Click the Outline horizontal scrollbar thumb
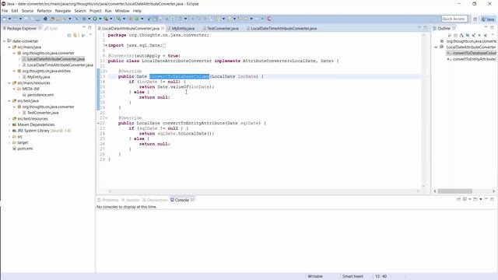This screenshot has height=280, width=498. coord(454,191)
